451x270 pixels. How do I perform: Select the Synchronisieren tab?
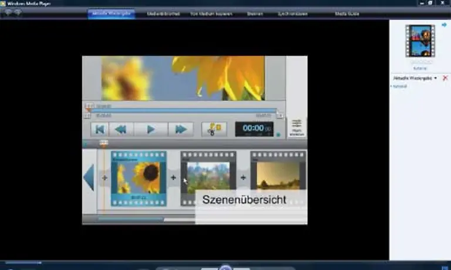293,14
